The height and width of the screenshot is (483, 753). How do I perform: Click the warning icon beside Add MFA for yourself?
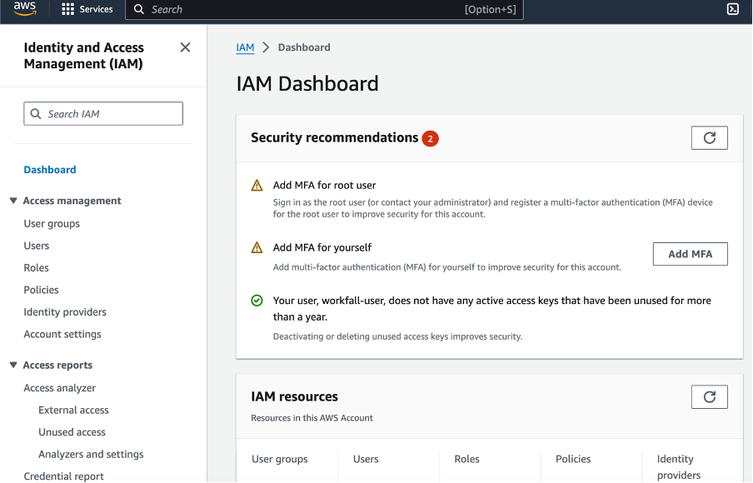click(257, 247)
